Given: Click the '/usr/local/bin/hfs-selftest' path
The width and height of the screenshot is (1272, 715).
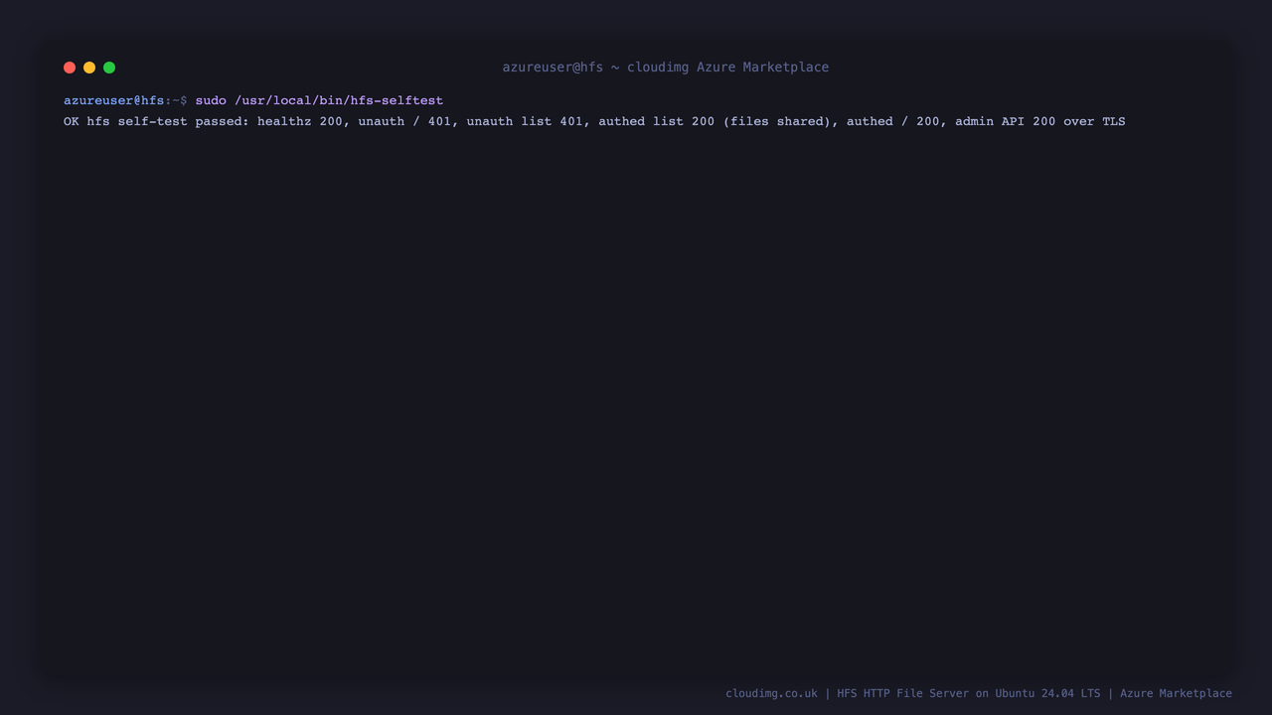Looking at the screenshot, I should tap(339, 100).
